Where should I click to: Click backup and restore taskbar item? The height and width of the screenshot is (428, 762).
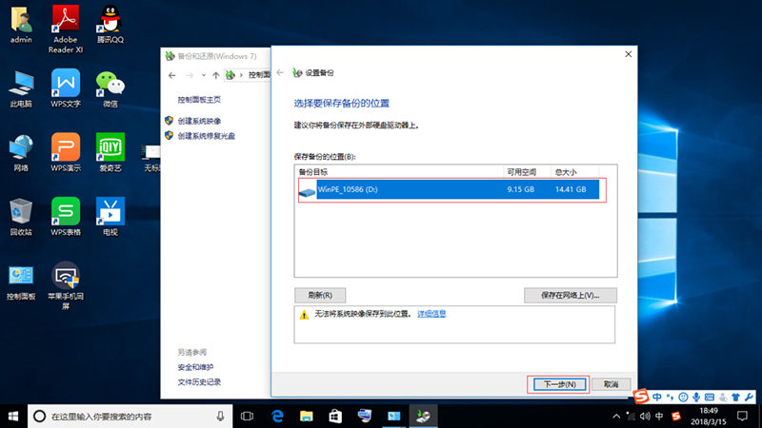423,417
